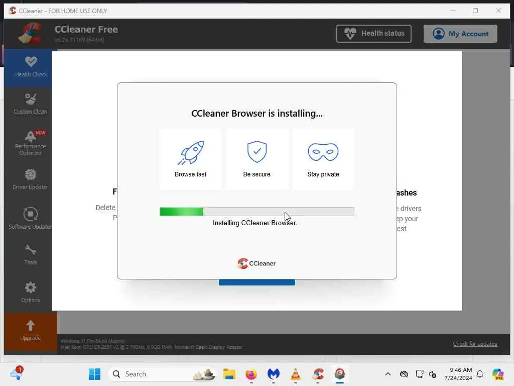Open the CCleaner taskbar icon
The image size is (514, 386).
[318, 374]
